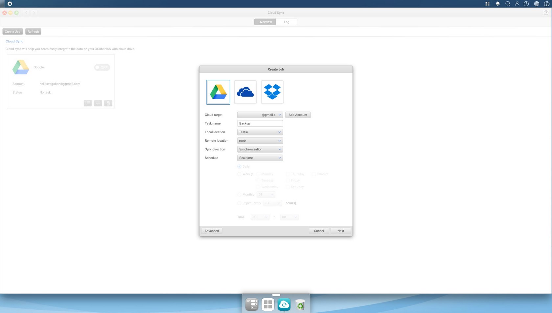Open the Repeat every hours dropdown

[273, 203]
